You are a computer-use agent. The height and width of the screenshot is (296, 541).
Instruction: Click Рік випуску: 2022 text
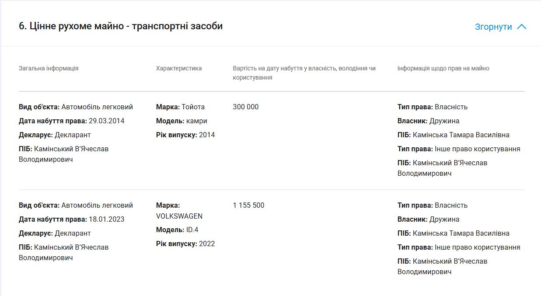tap(185, 244)
